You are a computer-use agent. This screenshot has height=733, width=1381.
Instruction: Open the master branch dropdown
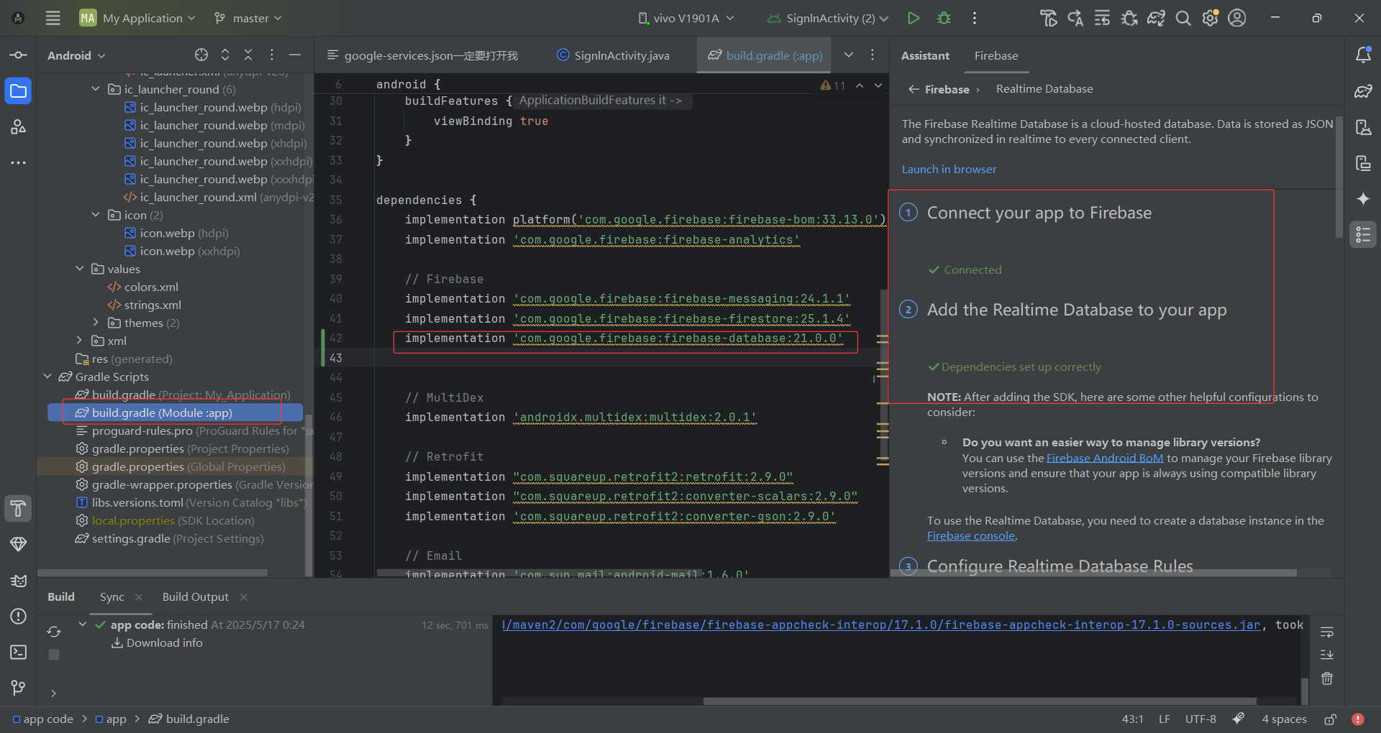tap(248, 18)
